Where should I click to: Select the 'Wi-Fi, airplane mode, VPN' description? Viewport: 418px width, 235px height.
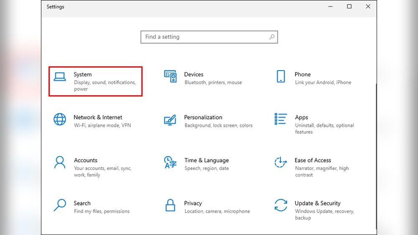pyautogui.click(x=102, y=125)
